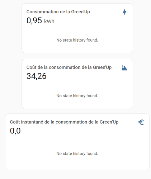Click the blank background right of the 34,26 card
This screenshot has width=151, height=179.
[x=142, y=84]
